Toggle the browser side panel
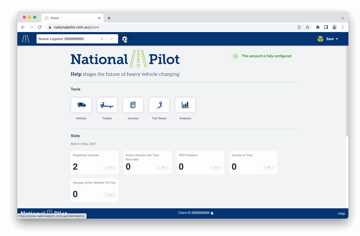This screenshot has width=360, height=236. coord(326,27)
